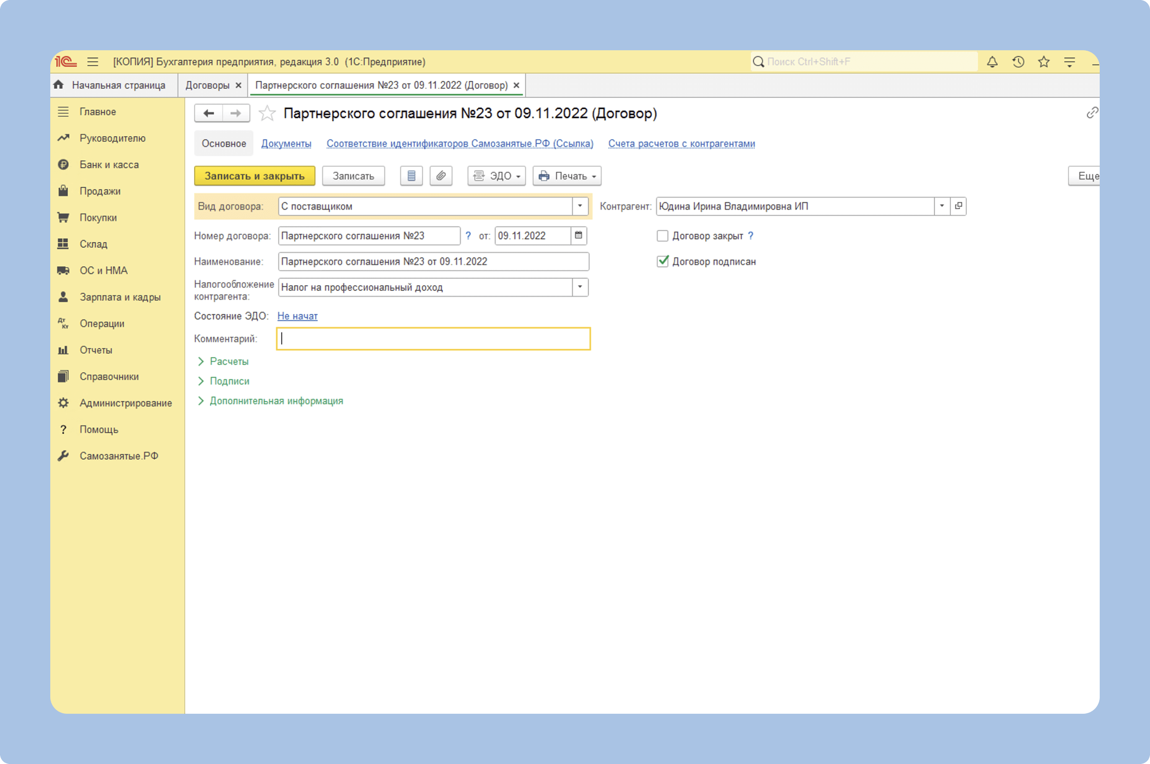Open the Не начат EDO status link

pyautogui.click(x=298, y=316)
